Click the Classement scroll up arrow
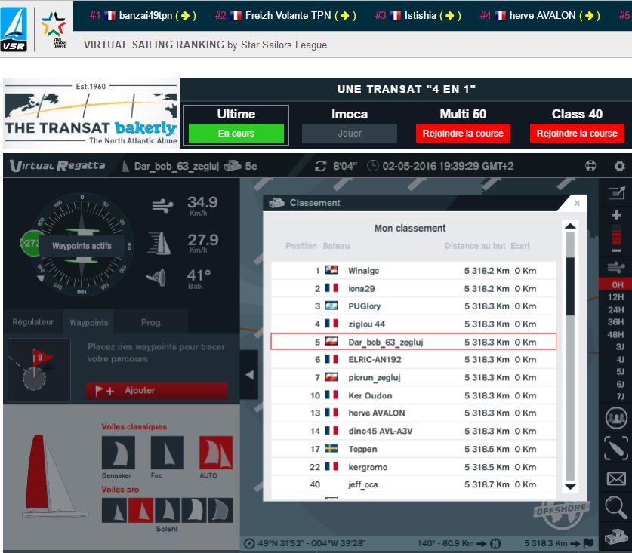Viewport: 632px width, 553px height. (x=570, y=226)
